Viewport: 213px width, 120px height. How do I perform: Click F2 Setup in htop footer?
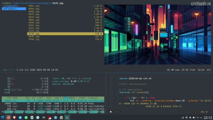[x=18, y=112]
